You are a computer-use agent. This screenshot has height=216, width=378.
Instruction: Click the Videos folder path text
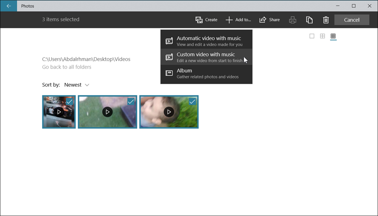click(86, 59)
